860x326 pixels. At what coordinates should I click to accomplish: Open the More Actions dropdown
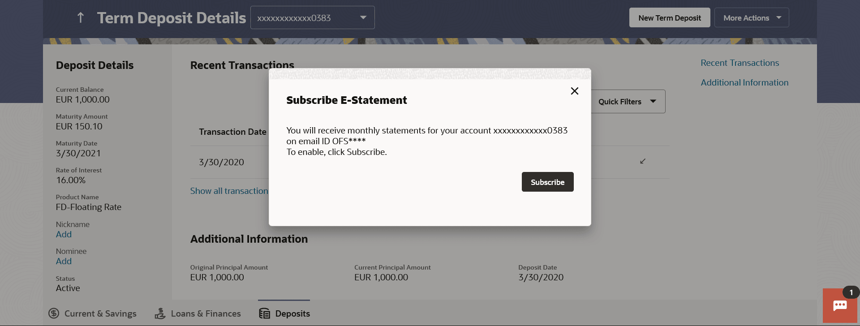click(x=752, y=17)
